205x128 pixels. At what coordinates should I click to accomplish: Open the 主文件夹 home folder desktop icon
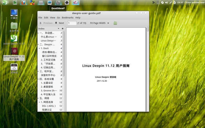click(x=14, y=27)
